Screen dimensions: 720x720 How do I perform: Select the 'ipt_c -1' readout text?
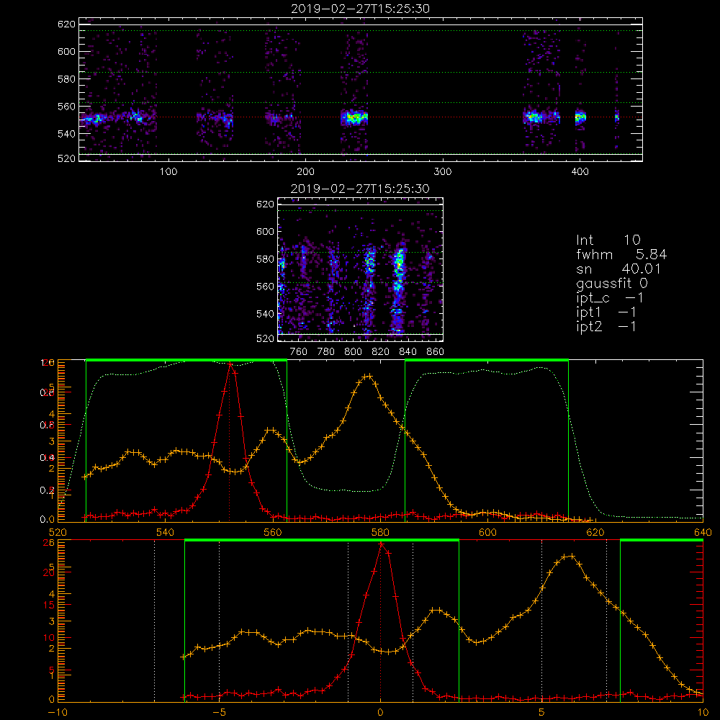[x=610, y=299]
